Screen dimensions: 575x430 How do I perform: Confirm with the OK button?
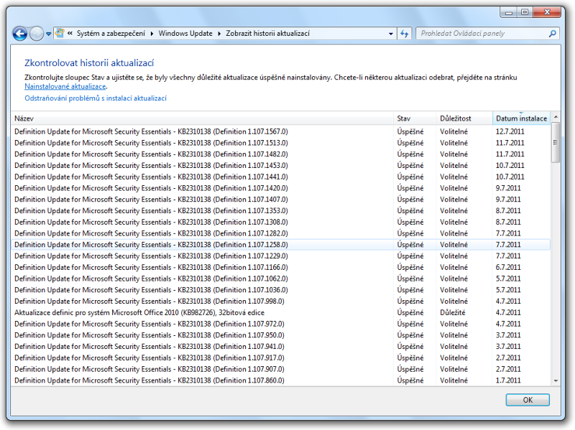528,400
